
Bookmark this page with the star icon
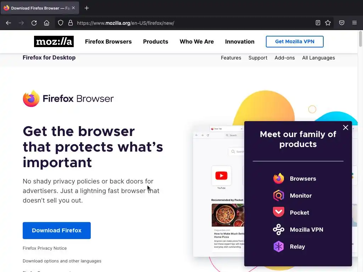pos(328,23)
